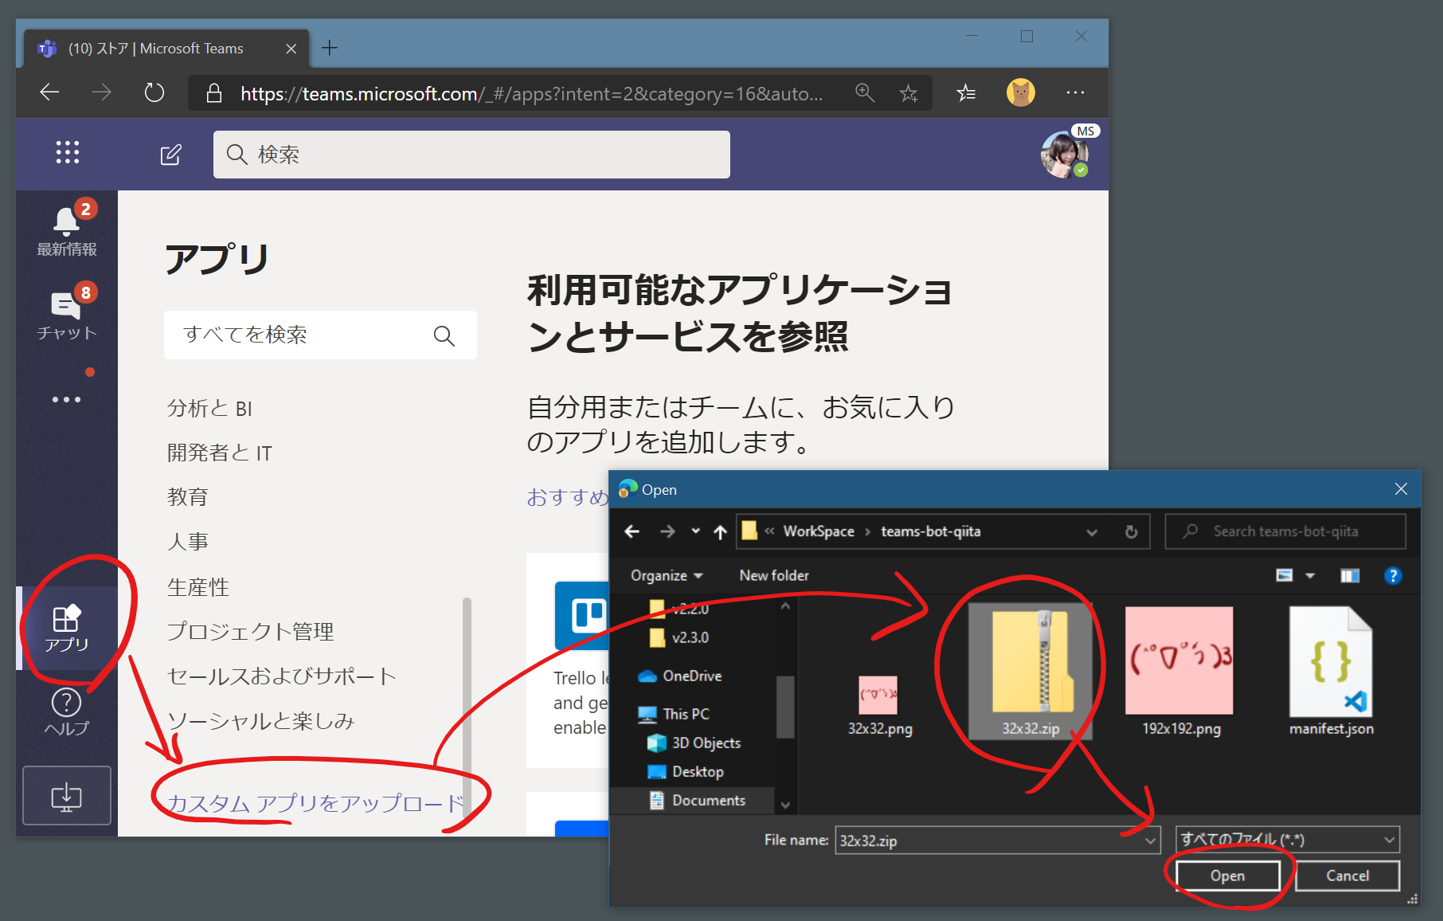Cancel the Open file dialog
Screen dimensions: 1443x921
(x=1347, y=876)
